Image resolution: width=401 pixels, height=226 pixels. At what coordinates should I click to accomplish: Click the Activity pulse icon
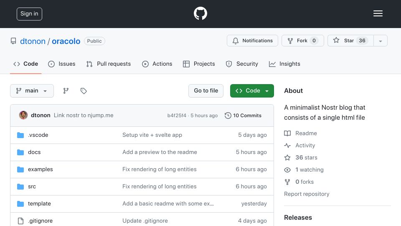tap(287, 145)
